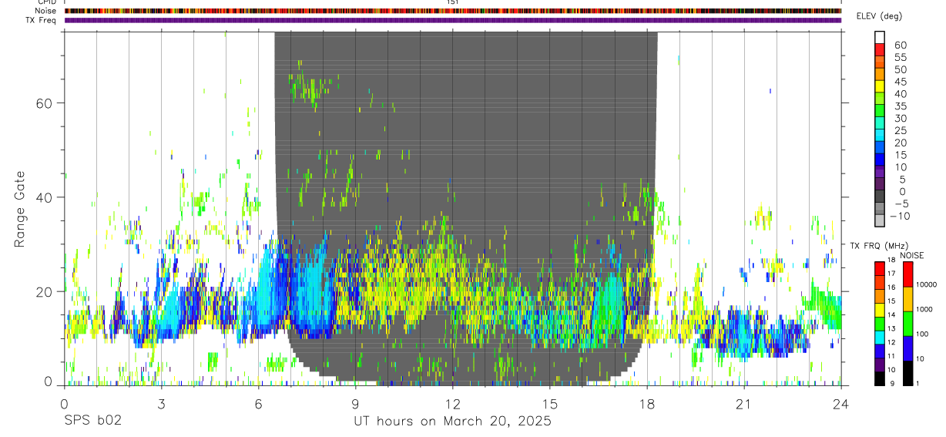This screenshot has height=437, width=946.
Task: Click the x-axis tick label '15'
Action: (x=550, y=403)
